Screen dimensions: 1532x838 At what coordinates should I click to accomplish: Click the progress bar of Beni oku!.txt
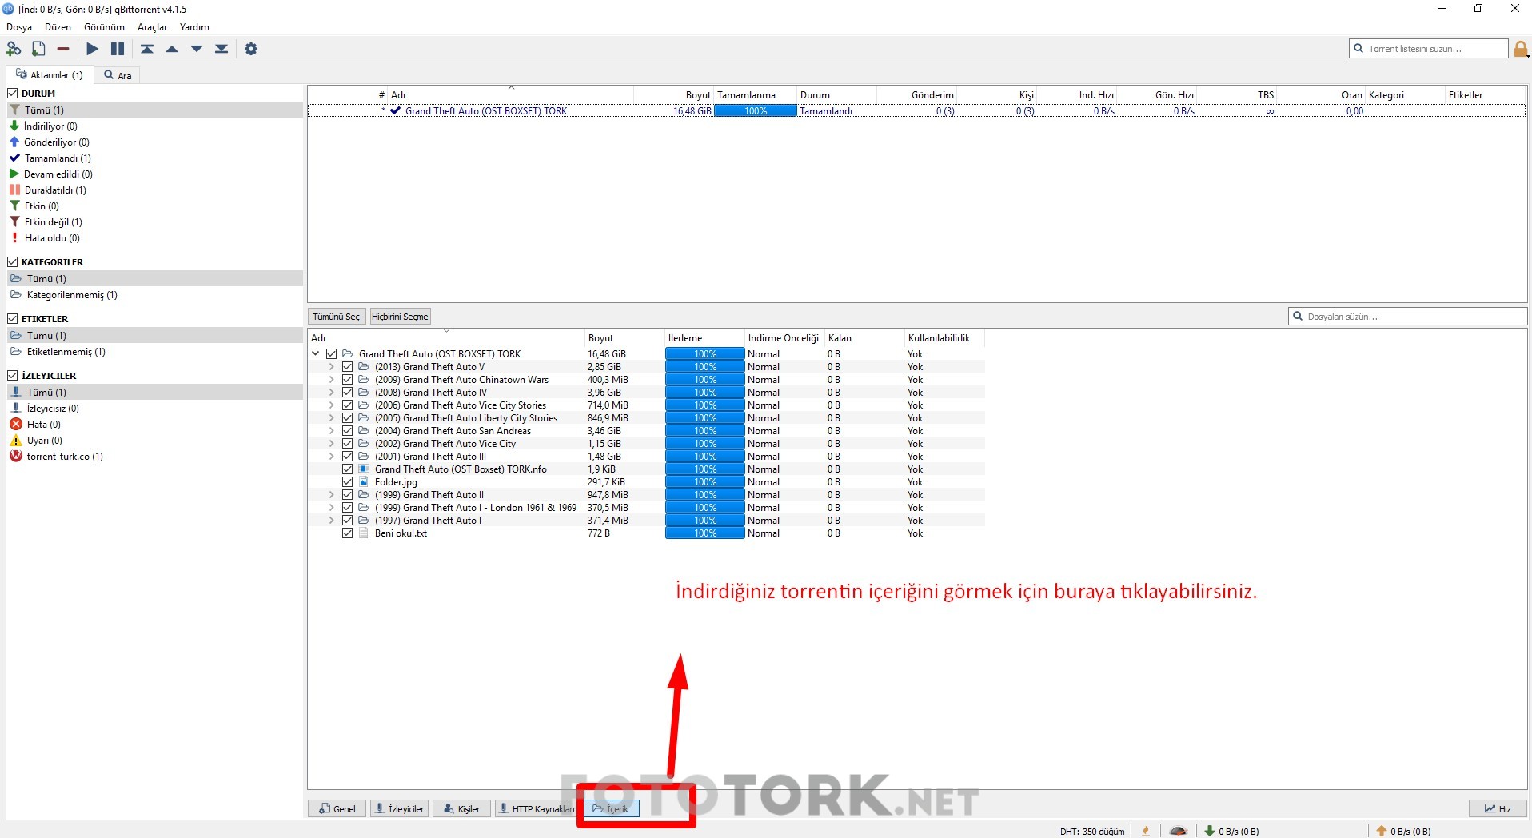[x=704, y=533]
